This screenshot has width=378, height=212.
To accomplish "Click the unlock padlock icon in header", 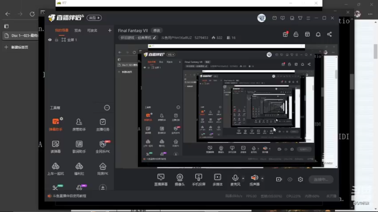I will pos(296,34).
